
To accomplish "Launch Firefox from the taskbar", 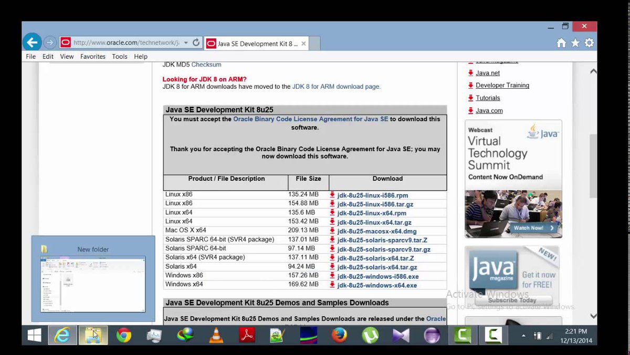I will pos(340,335).
